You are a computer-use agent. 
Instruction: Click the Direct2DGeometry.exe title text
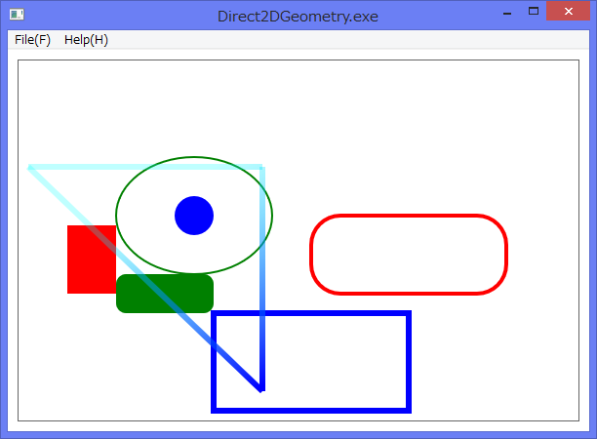click(298, 17)
